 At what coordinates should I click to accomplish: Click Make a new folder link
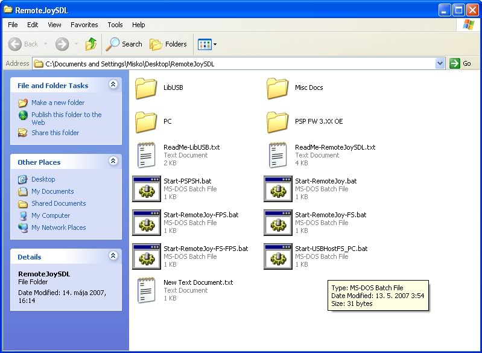57,103
